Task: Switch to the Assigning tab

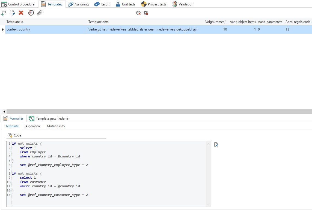Action: [78, 4]
